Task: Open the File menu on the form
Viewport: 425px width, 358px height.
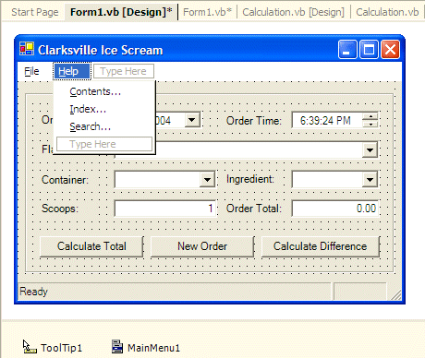Action: (31, 71)
